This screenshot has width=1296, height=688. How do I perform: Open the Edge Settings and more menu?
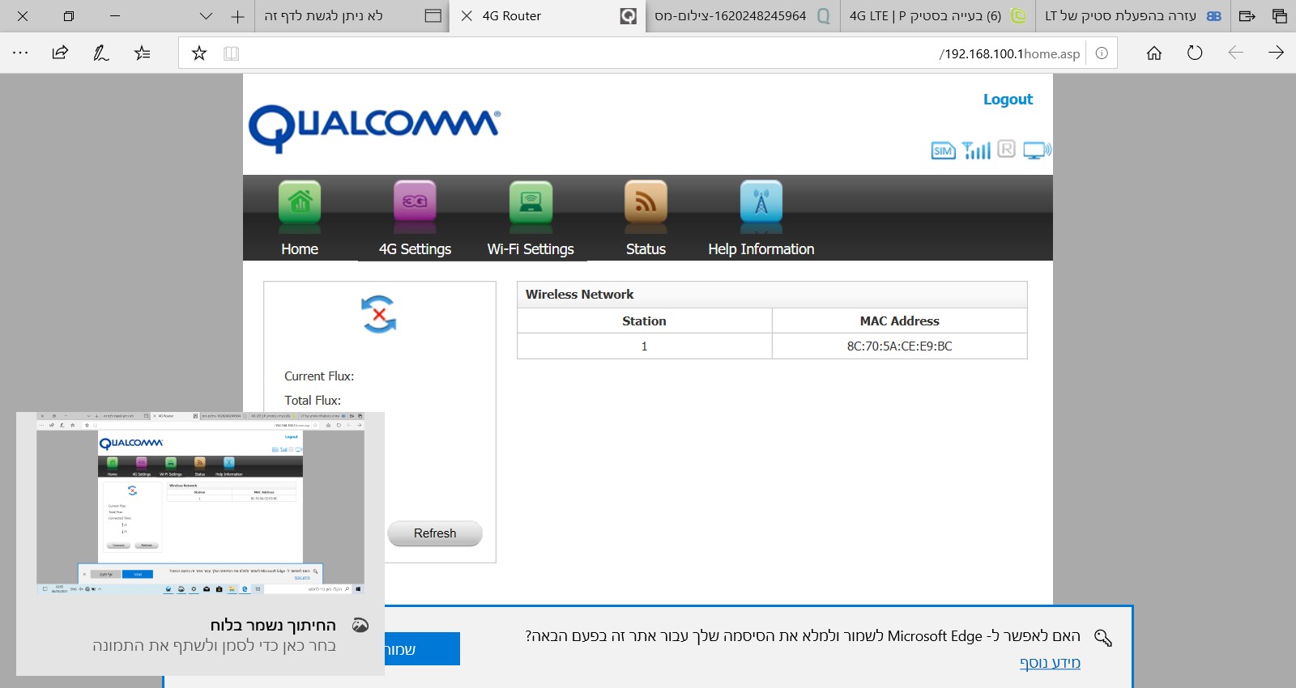pos(20,53)
